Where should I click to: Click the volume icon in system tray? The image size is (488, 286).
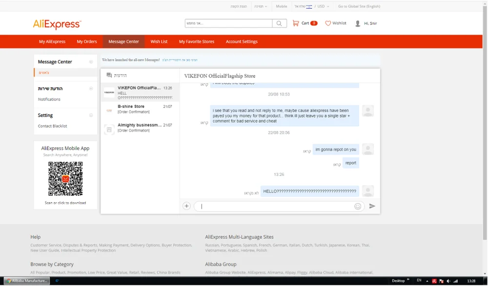click(x=448, y=281)
